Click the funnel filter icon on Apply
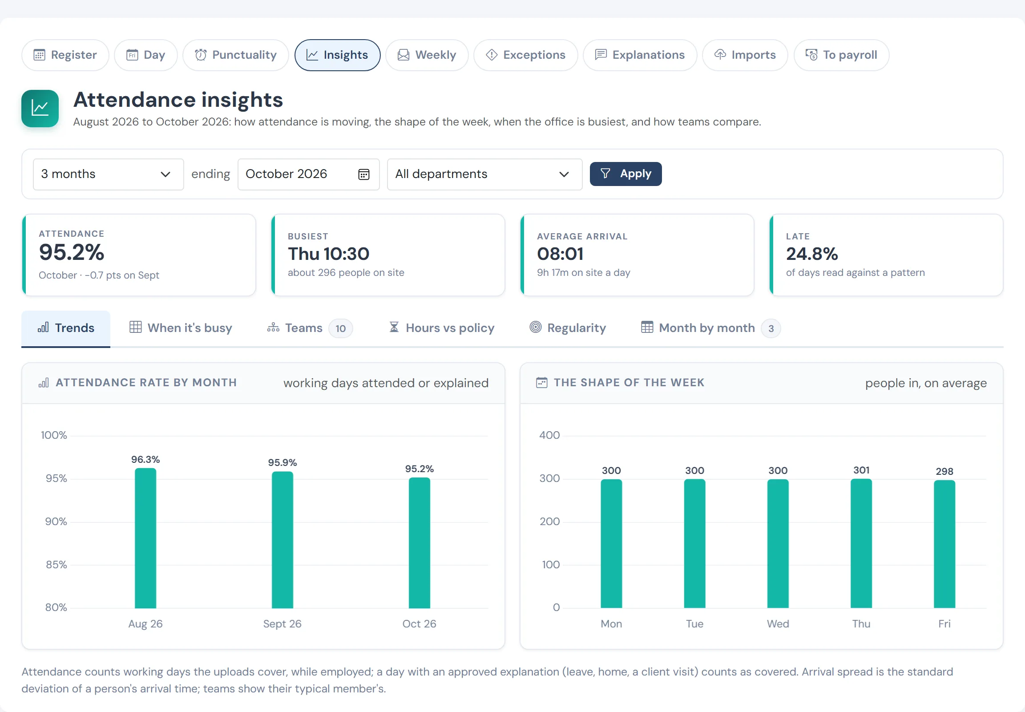Image resolution: width=1025 pixels, height=712 pixels. coord(605,174)
